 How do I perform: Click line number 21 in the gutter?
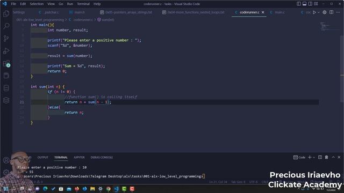21,102
